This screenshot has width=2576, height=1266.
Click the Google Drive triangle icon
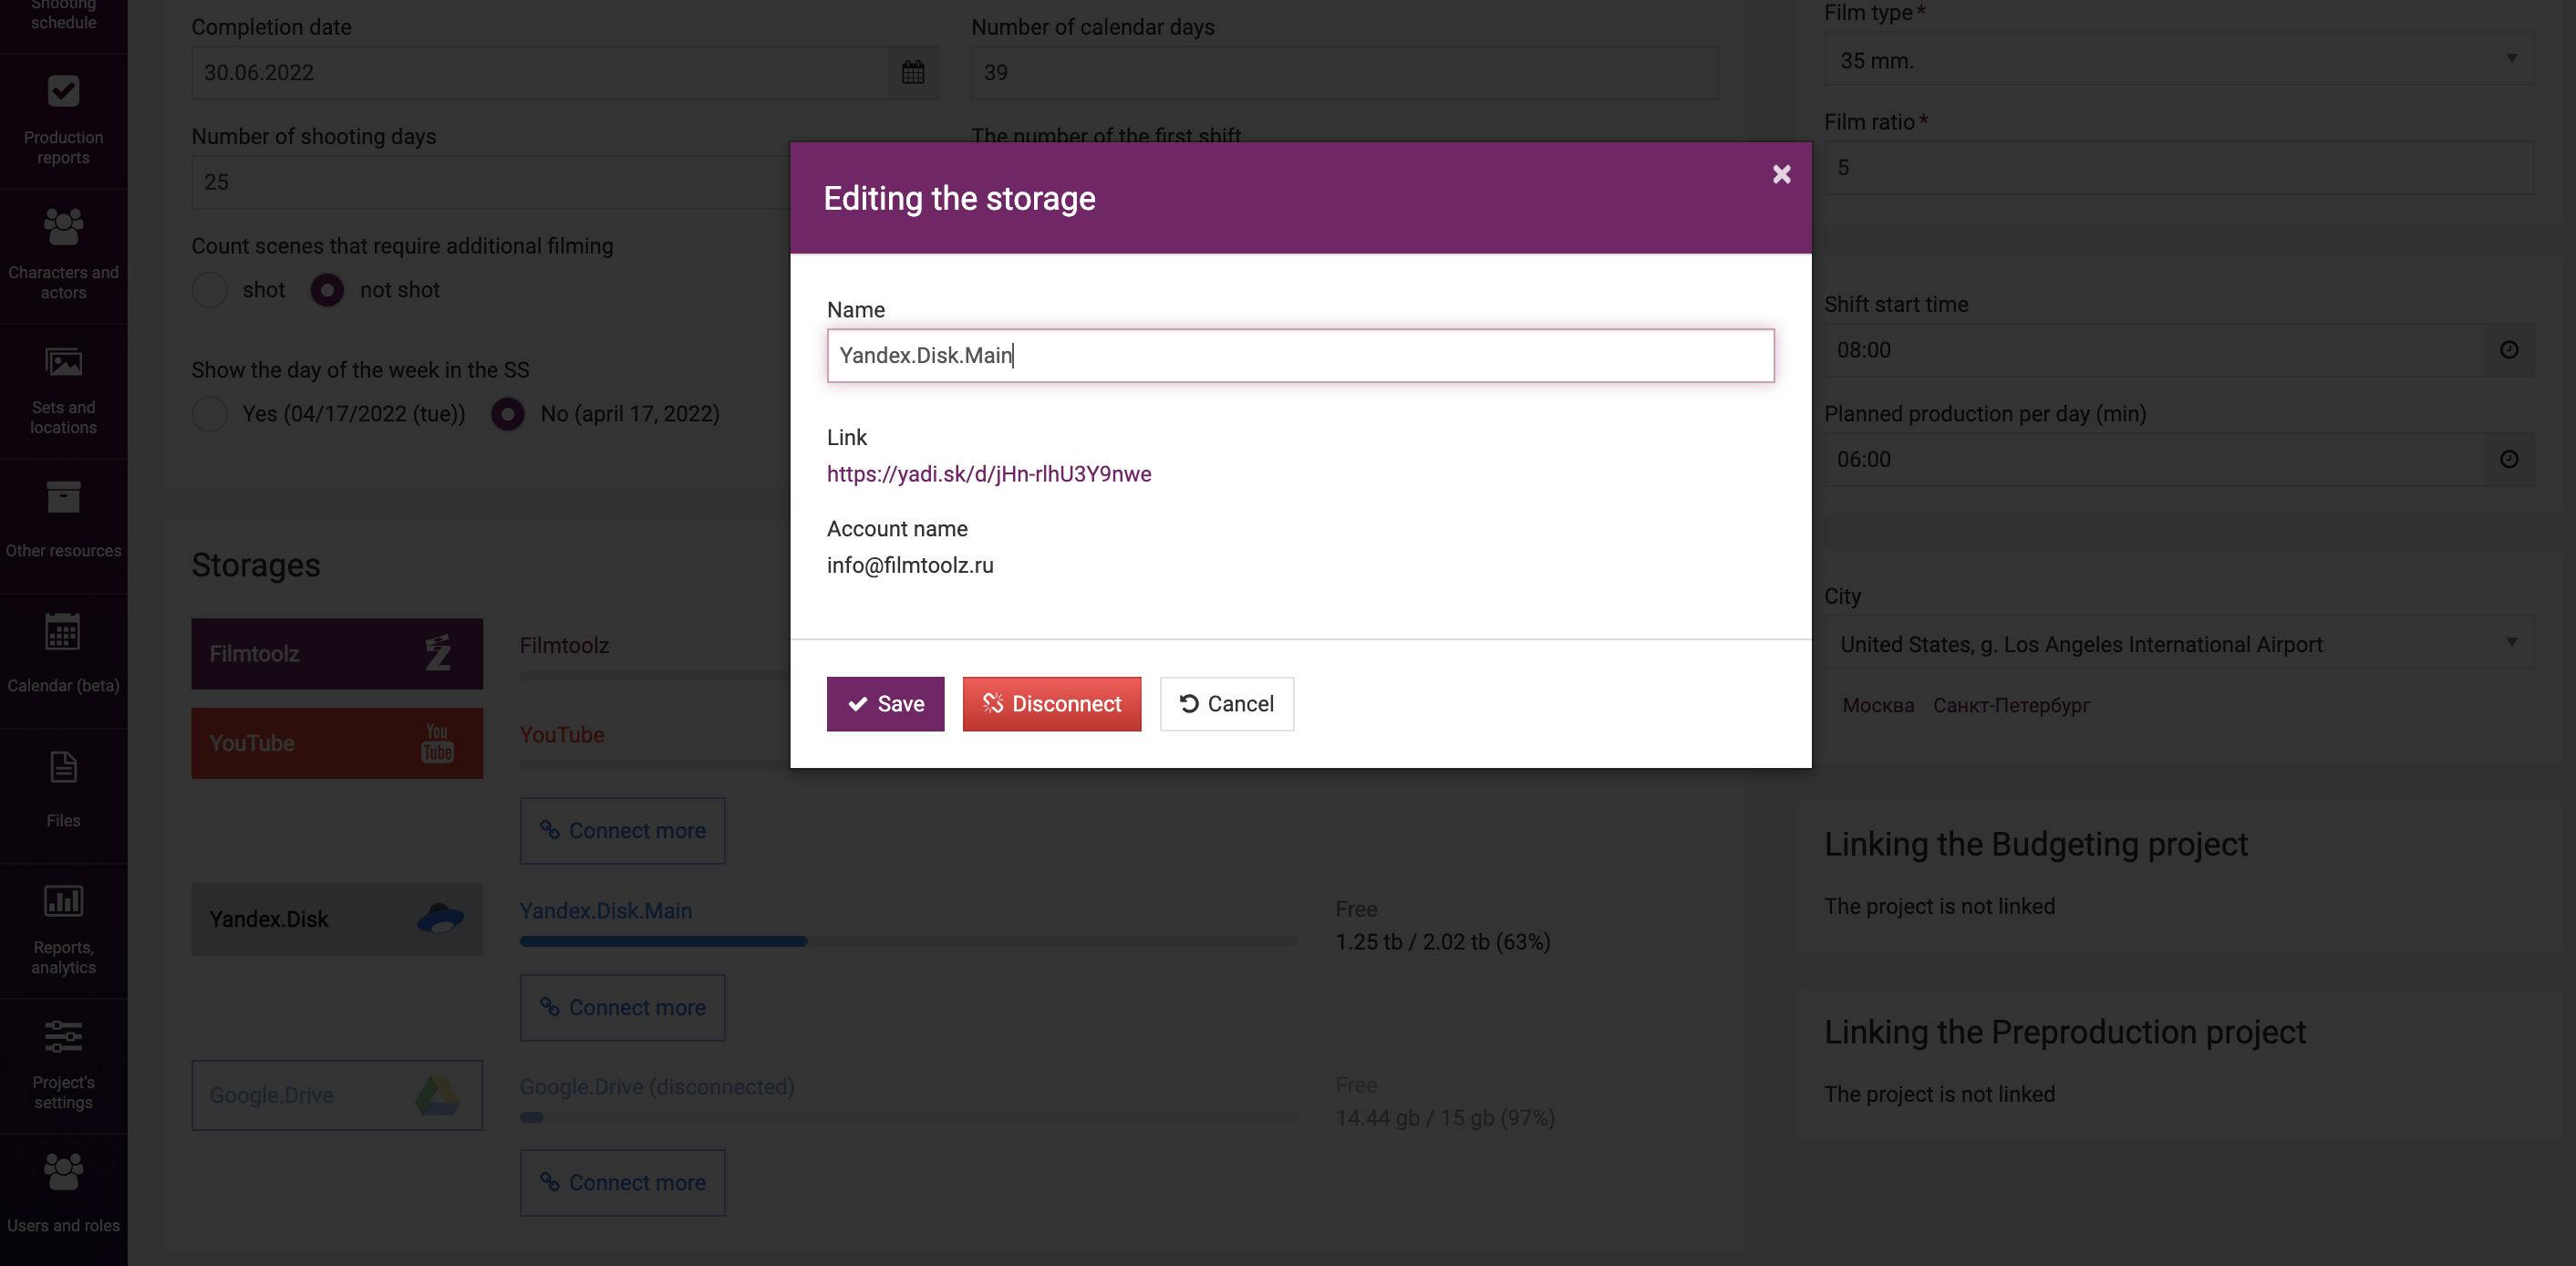438,1096
